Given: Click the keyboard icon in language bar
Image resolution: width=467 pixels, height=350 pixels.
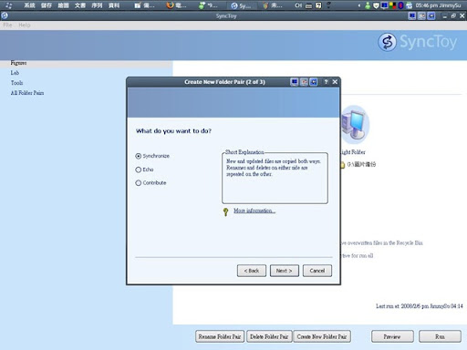Looking at the screenshot, I should click(308, 5).
